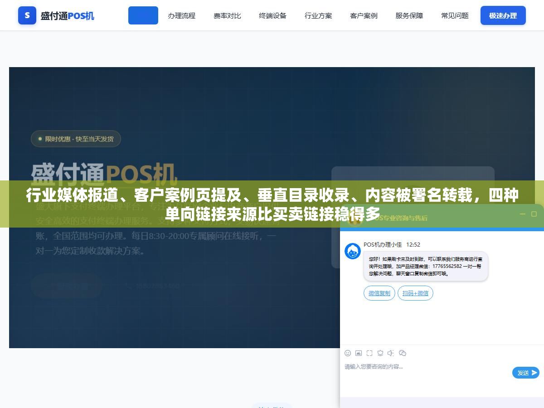
Task: Maximize the chat widget window
Action: click(x=534, y=214)
